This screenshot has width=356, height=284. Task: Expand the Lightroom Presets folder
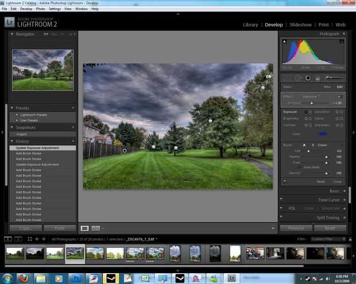(x=17, y=115)
